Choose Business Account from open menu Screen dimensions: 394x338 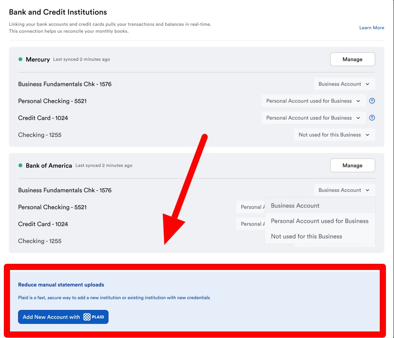point(320,205)
